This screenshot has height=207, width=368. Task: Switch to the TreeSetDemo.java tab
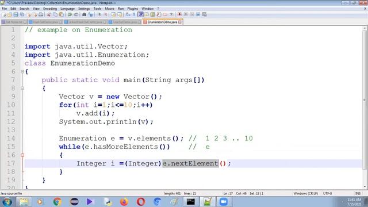(x=125, y=22)
